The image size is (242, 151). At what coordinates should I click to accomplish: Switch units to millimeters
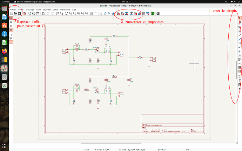(x=11, y=30)
